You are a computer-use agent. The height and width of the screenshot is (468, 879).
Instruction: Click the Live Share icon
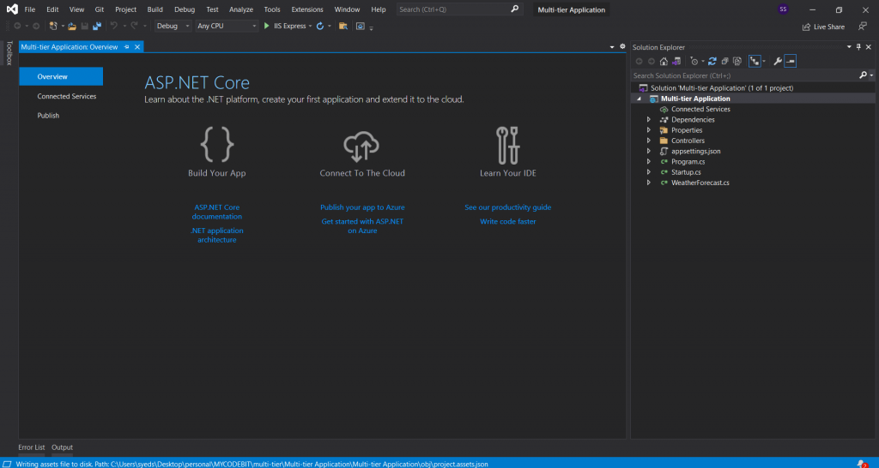(807, 27)
